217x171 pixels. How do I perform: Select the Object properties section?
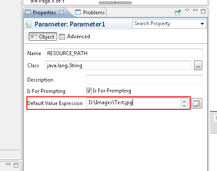pos(43,36)
